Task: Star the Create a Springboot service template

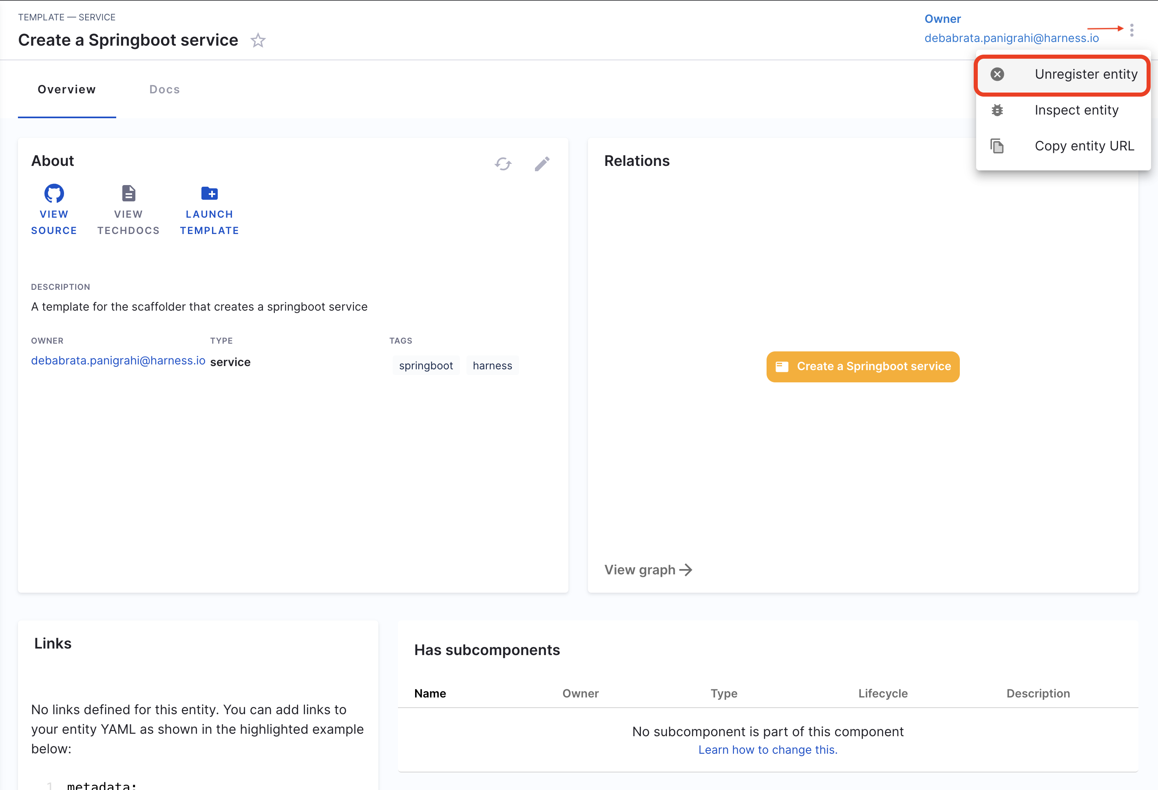Action: click(x=258, y=40)
